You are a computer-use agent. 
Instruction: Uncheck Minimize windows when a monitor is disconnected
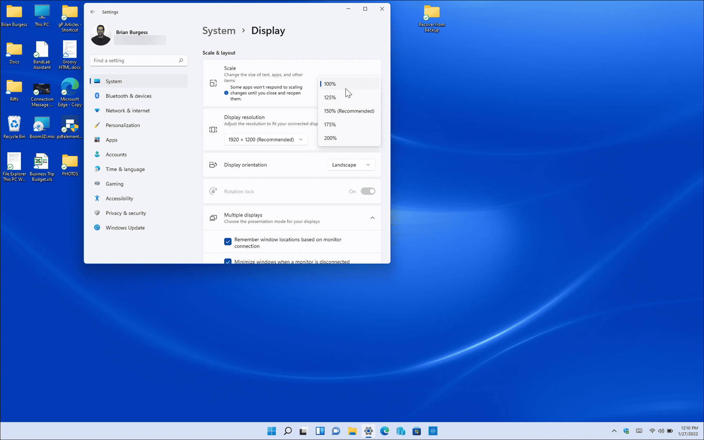[228, 262]
